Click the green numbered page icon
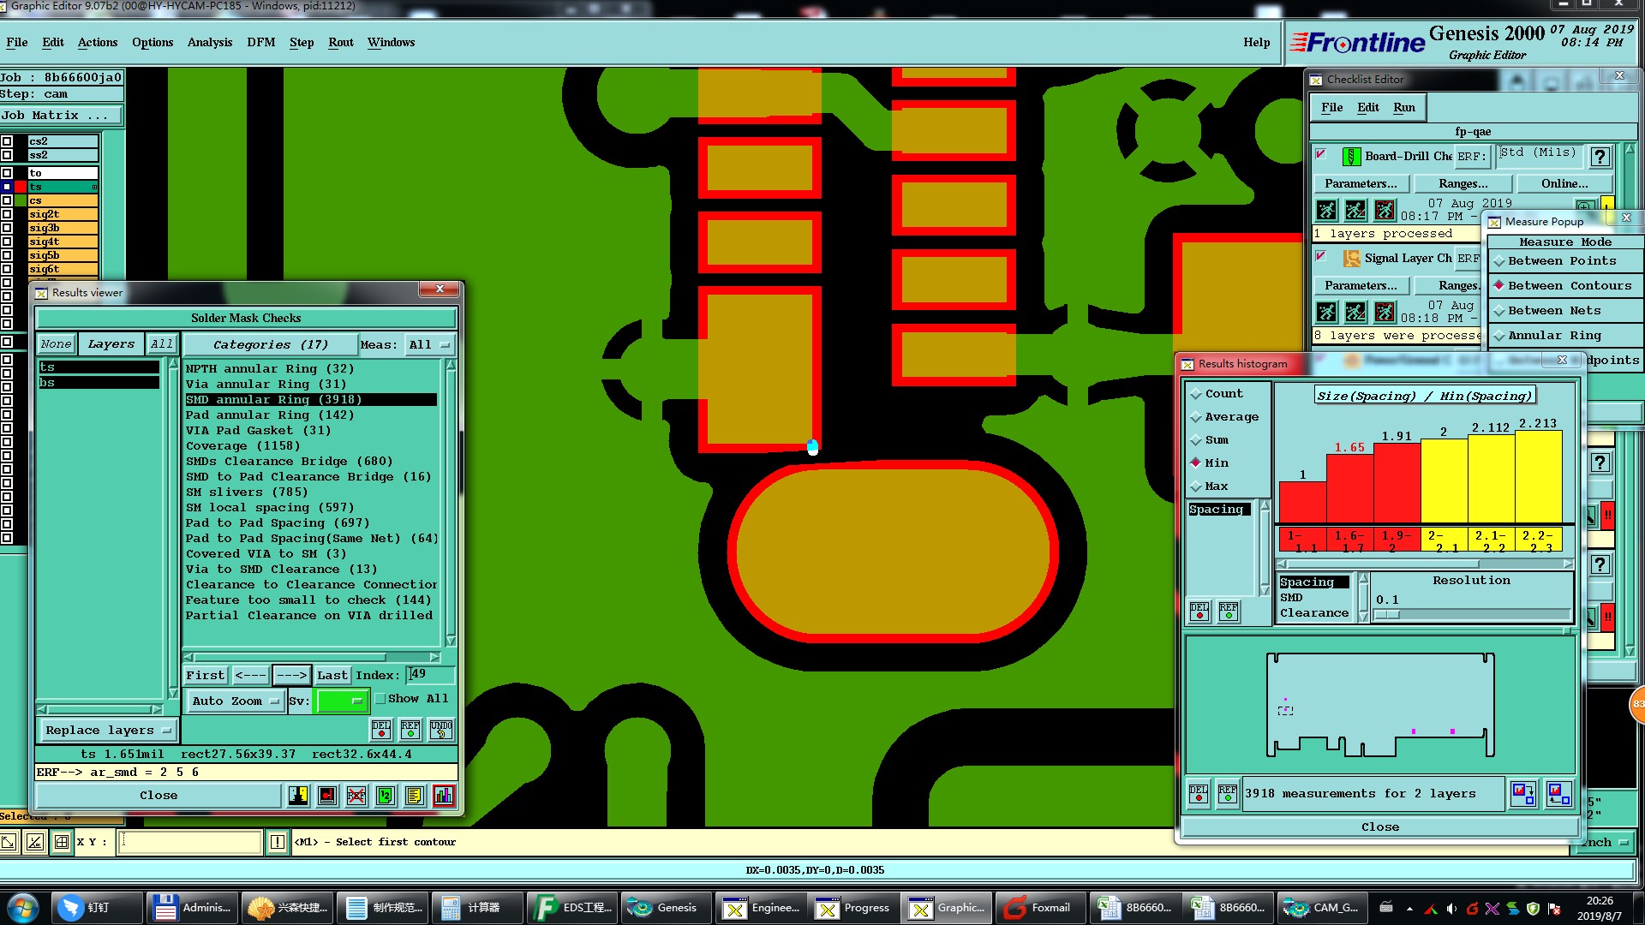 click(386, 796)
